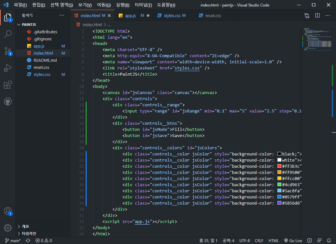The width and height of the screenshot is (336, 244).
Task: Split the editor to the right
Action: tap(317, 16)
